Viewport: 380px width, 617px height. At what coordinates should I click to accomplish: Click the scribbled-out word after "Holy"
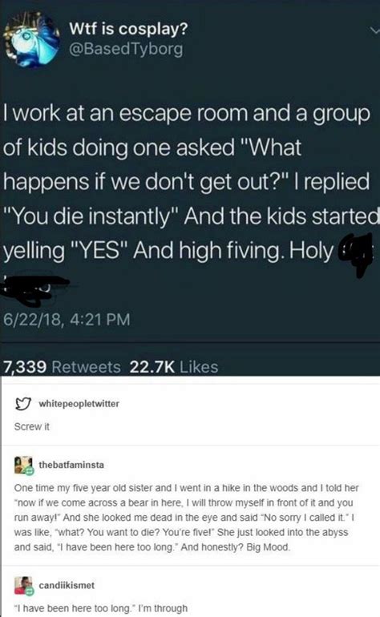point(355,254)
